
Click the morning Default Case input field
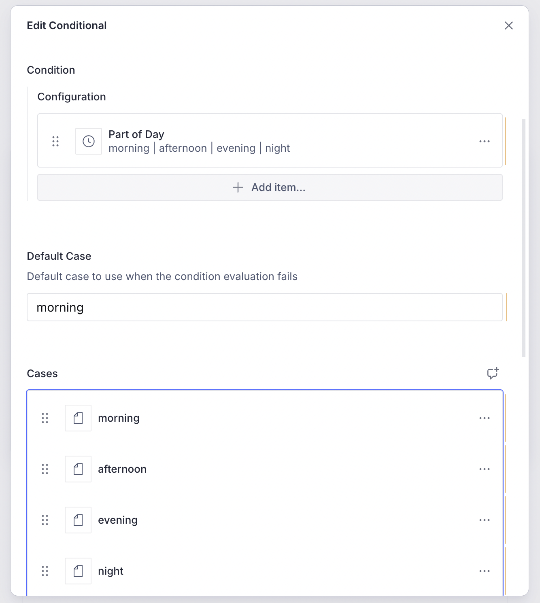point(266,307)
